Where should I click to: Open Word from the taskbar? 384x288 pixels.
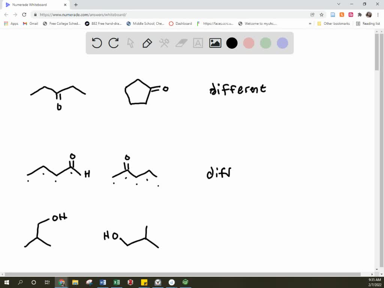pyautogui.click(x=103, y=282)
